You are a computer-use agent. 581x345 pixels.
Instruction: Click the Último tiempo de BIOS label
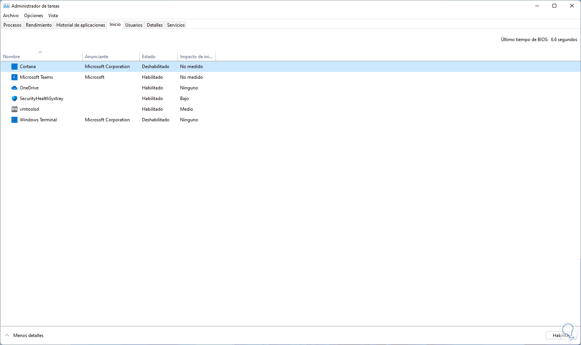[525, 40]
